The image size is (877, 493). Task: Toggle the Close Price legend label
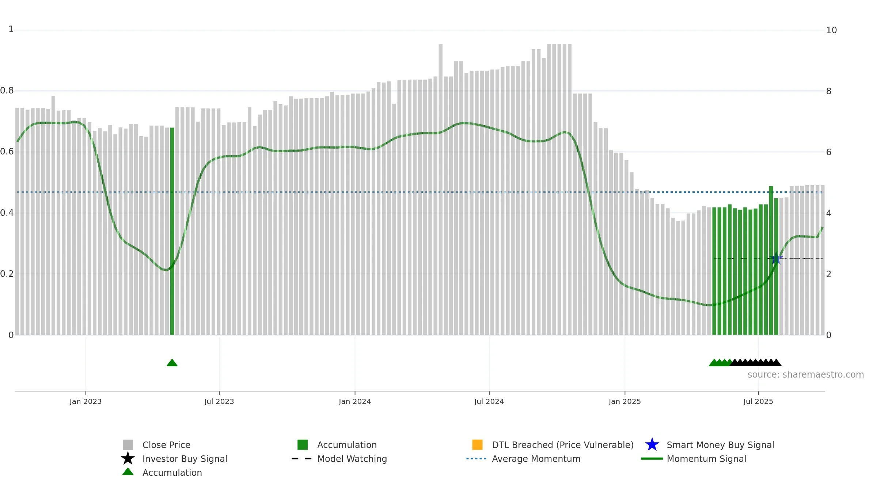click(166, 445)
